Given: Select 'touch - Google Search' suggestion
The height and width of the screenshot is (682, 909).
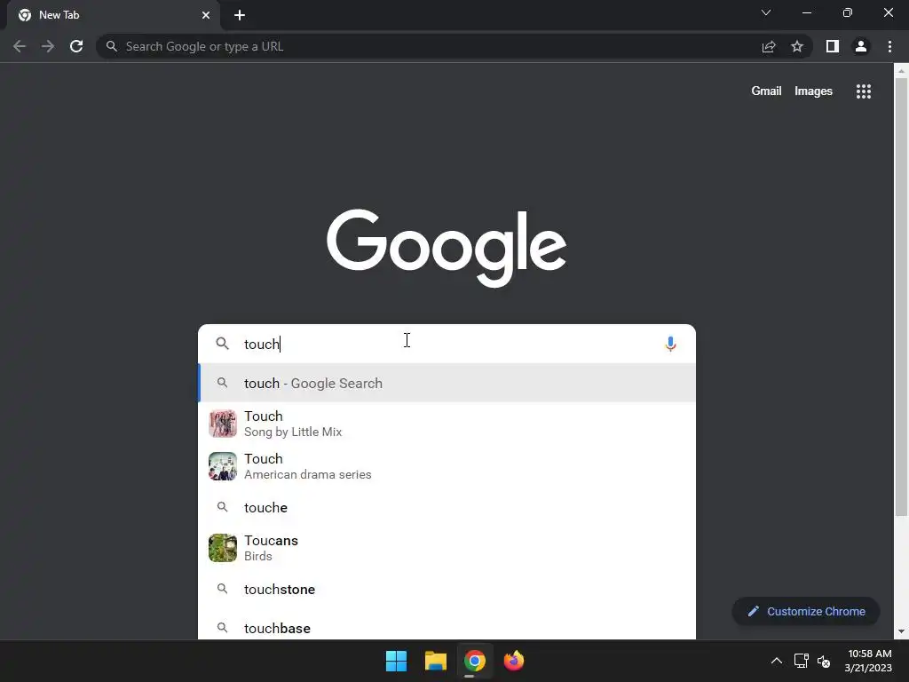Looking at the screenshot, I should pos(447,384).
